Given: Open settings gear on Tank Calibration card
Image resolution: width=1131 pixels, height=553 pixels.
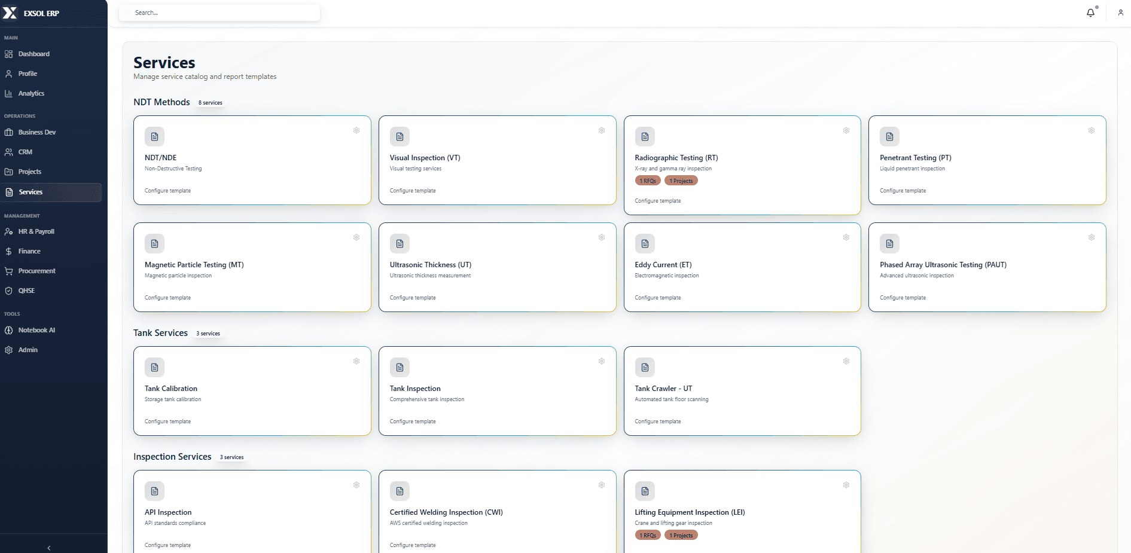Looking at the screenshot, I should coord(356,361).
